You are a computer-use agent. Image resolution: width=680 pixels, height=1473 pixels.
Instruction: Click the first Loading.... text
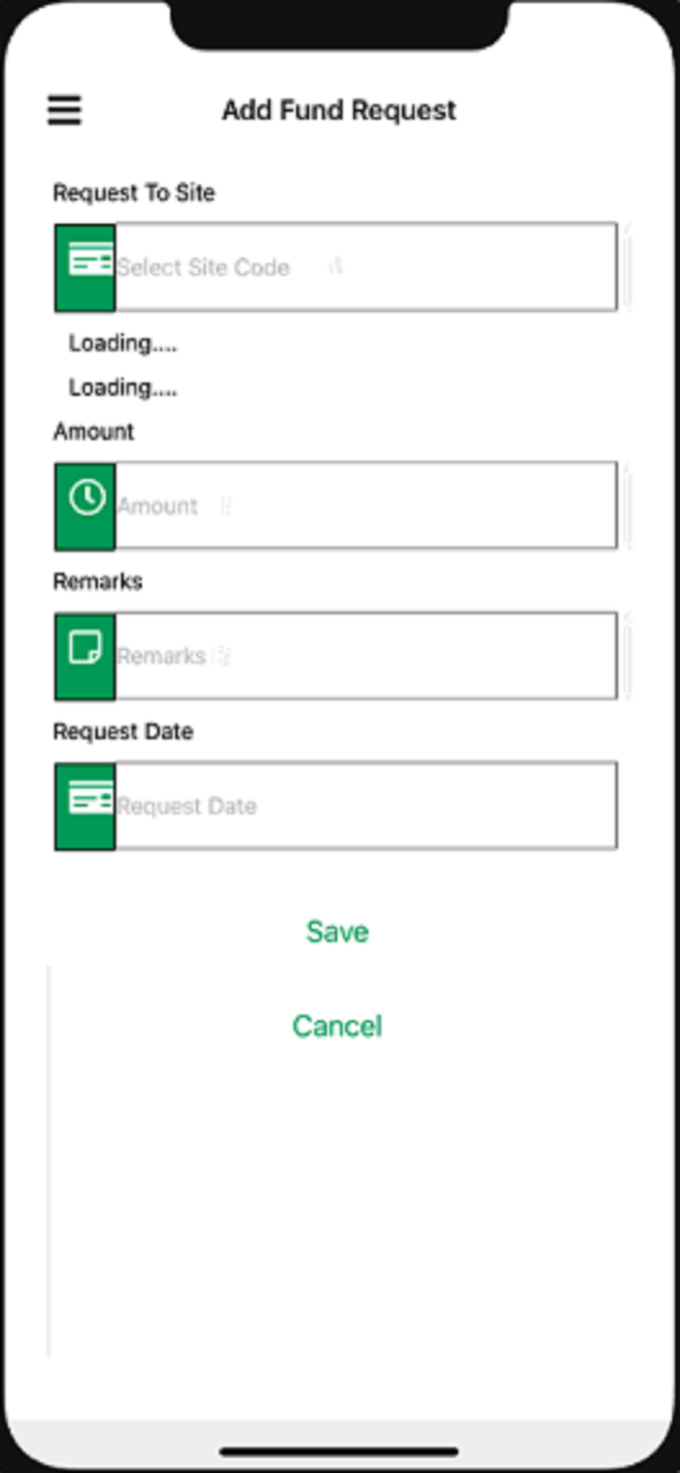point(123,343)
